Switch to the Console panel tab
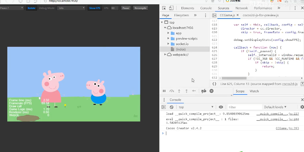304x152 pixels. (x=206, y=8)
